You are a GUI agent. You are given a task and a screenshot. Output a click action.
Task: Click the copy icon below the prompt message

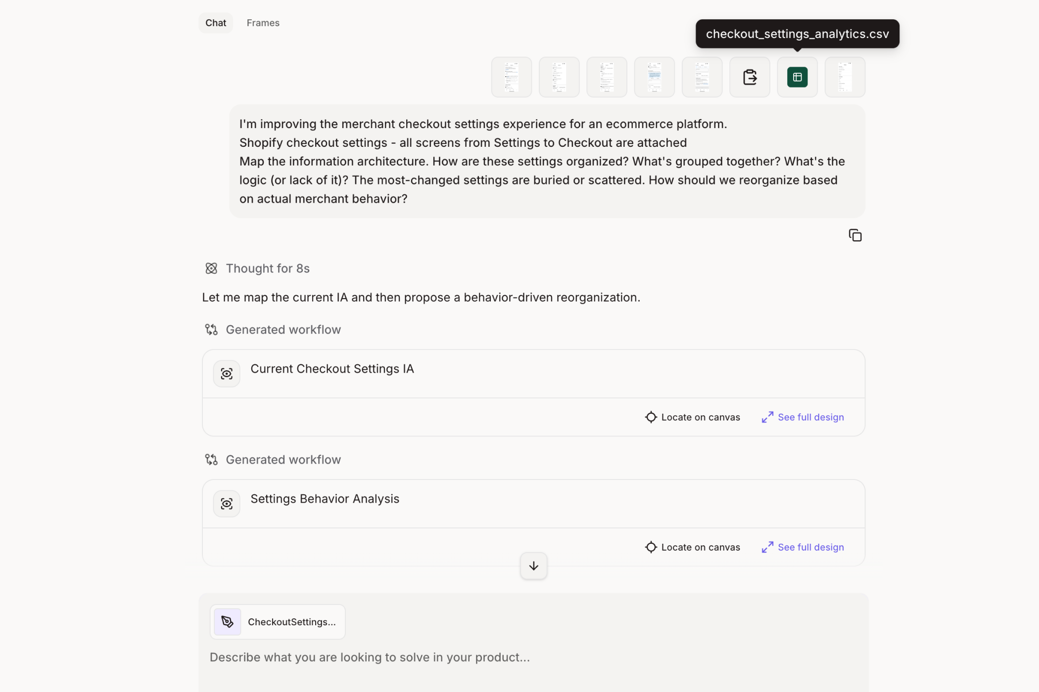(x=855, y=235)
